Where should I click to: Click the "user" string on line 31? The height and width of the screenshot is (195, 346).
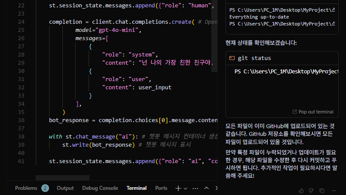pyautogui.click(x=138, y=79)
